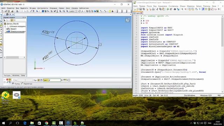This screenshot has width=224, height=126.
Task: Toggle the small checkbox at property bar left edge
Action: click(x=5, y=82)
